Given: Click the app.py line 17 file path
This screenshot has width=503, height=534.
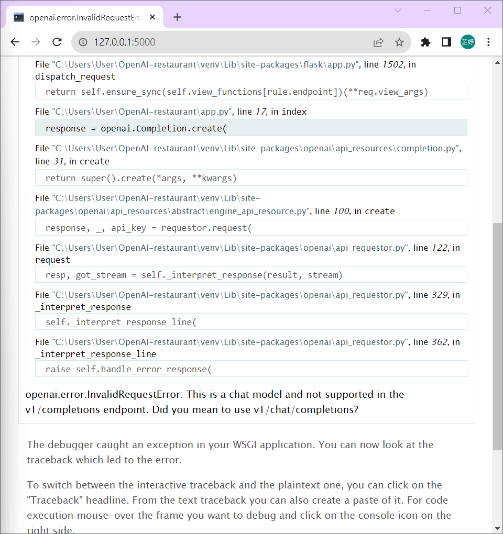Looking at the screenshot, I should coord(142,112).
